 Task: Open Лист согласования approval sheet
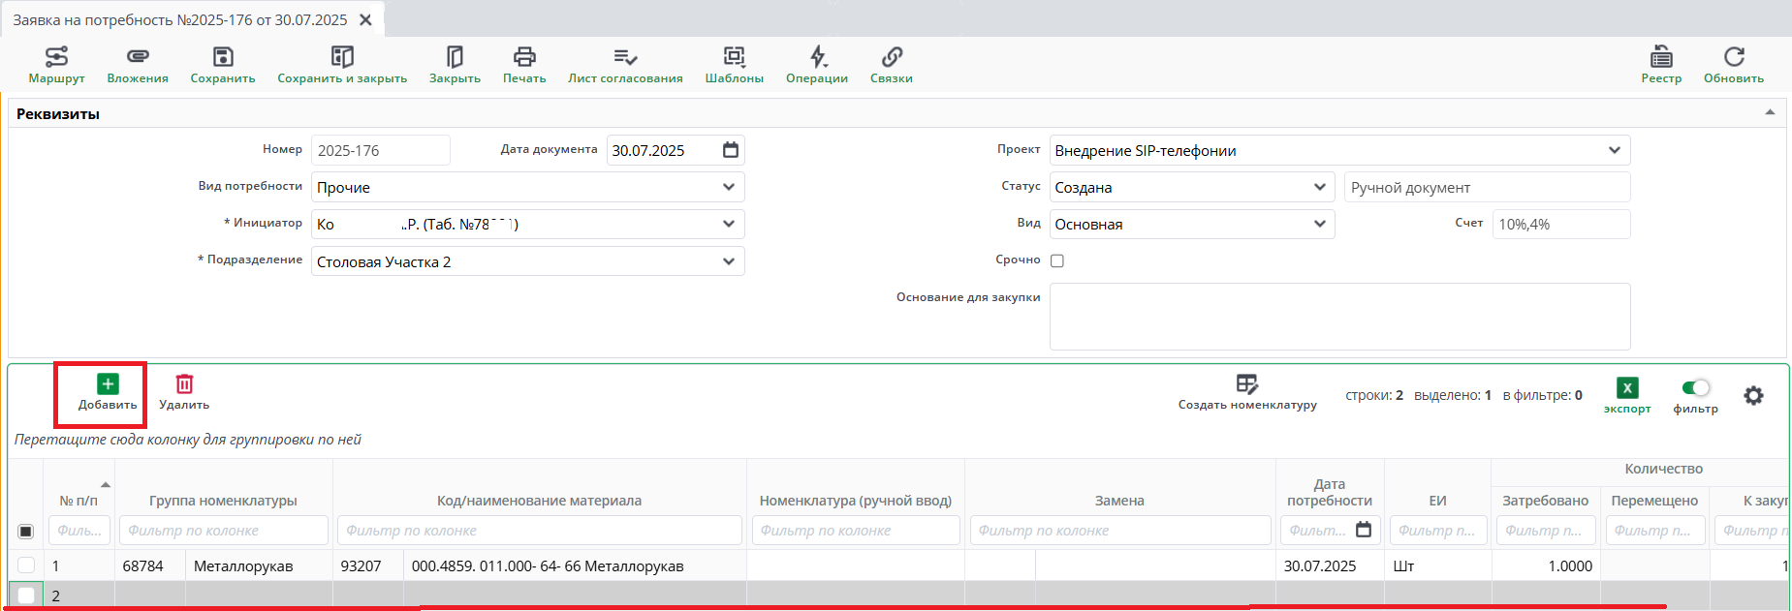point(625,64)
